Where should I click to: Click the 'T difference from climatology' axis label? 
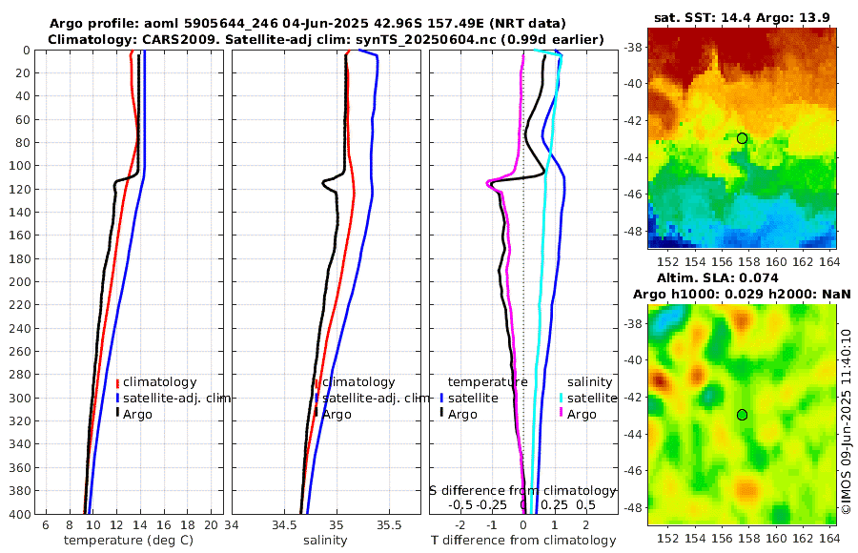pos(523,541)
